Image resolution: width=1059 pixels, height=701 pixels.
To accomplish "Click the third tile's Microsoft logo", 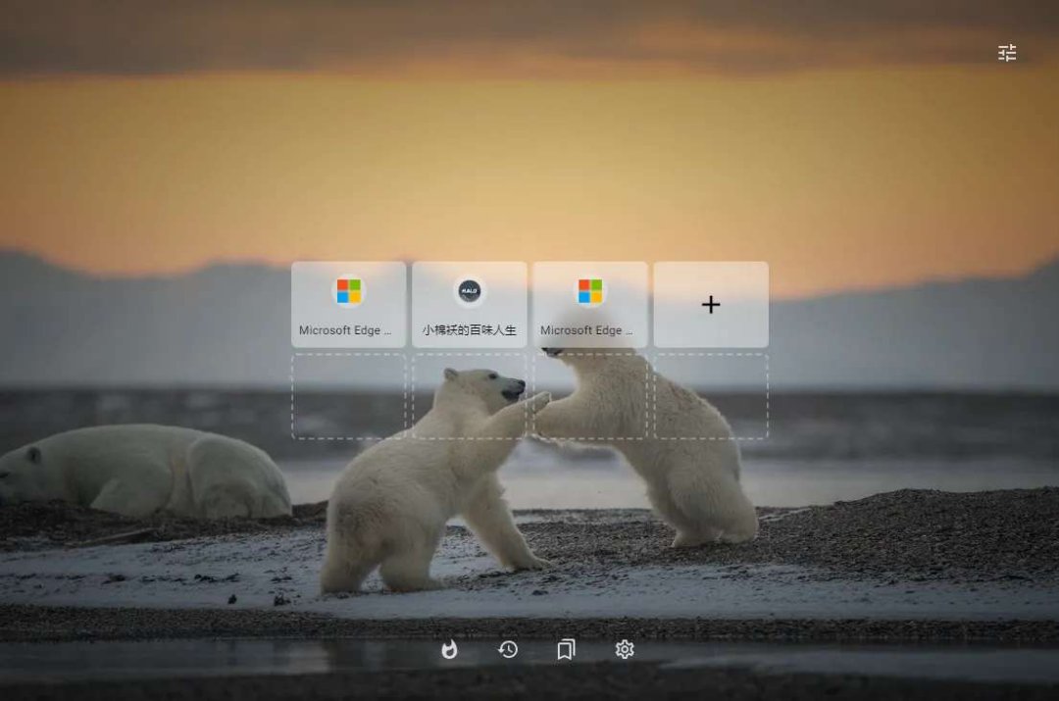I will coord(589,291).
